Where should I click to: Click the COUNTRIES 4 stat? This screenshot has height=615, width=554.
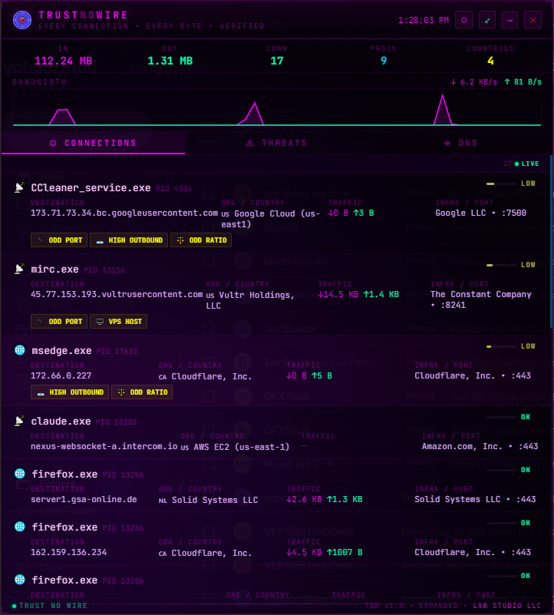pos(490,56)
